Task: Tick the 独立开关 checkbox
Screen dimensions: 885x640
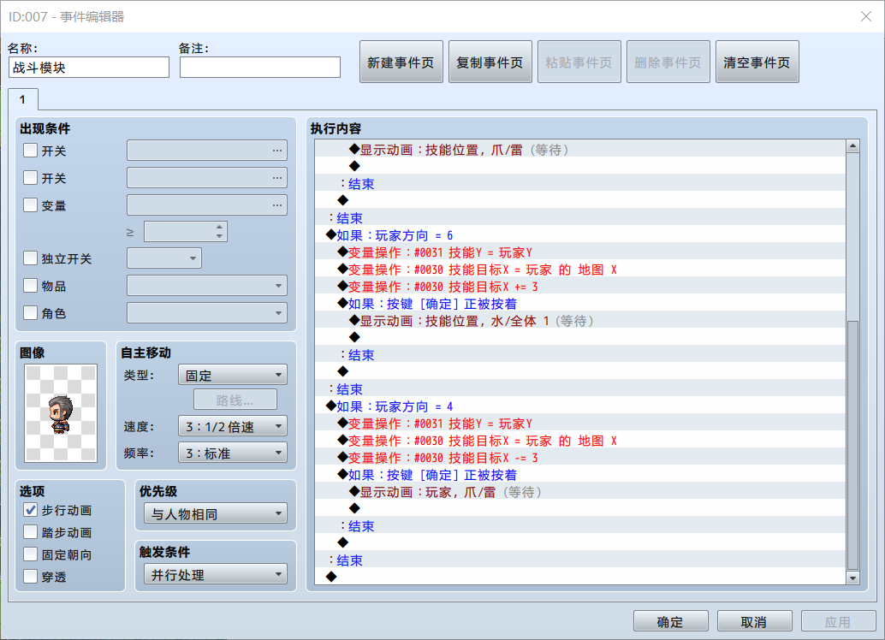Action: (31, 258)
